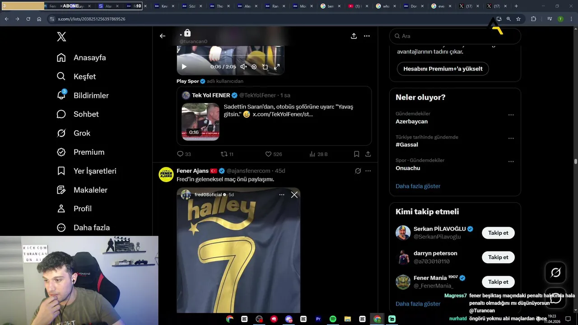The image size is (578, 325).
Task: Open browser extensions puzzle icon
Action: [x=533, y=19]
